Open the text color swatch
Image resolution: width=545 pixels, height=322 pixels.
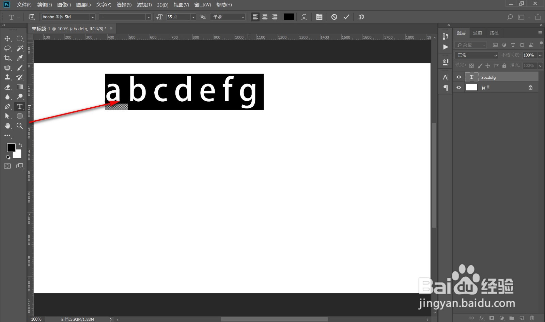click(289, 17)
